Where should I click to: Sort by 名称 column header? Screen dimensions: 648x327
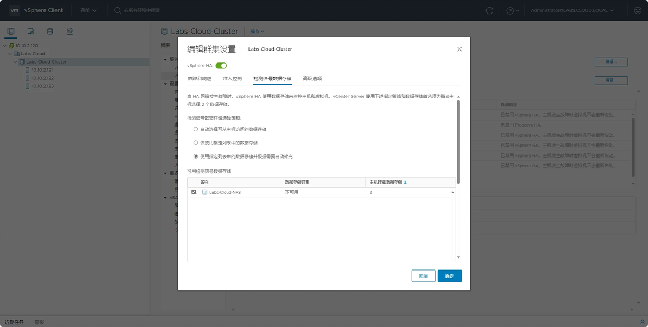pyautogui.click(x=204, y=182)
